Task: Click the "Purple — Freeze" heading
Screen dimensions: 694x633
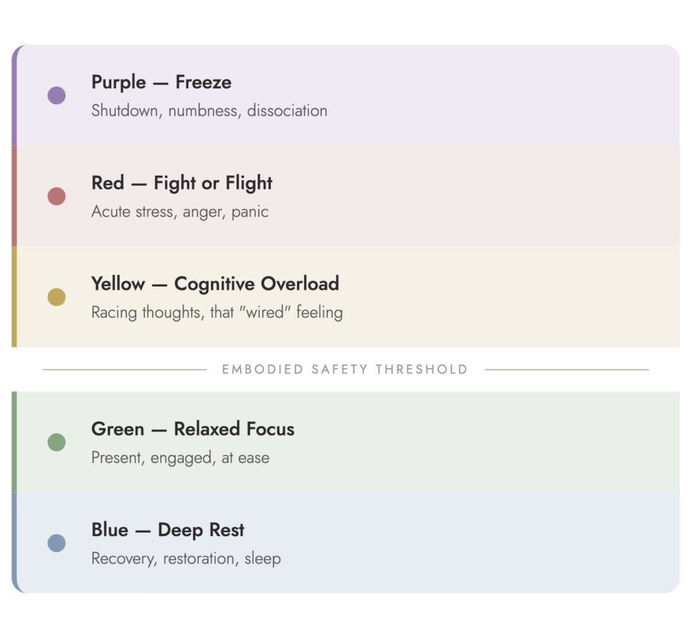Action: pyautogui.click(x=161, y=83)
